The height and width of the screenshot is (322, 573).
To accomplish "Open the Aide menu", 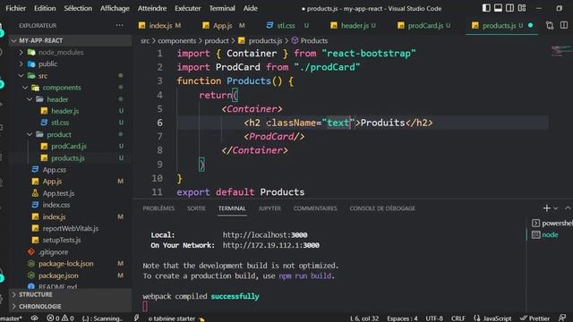I will [x=251, y=8].
